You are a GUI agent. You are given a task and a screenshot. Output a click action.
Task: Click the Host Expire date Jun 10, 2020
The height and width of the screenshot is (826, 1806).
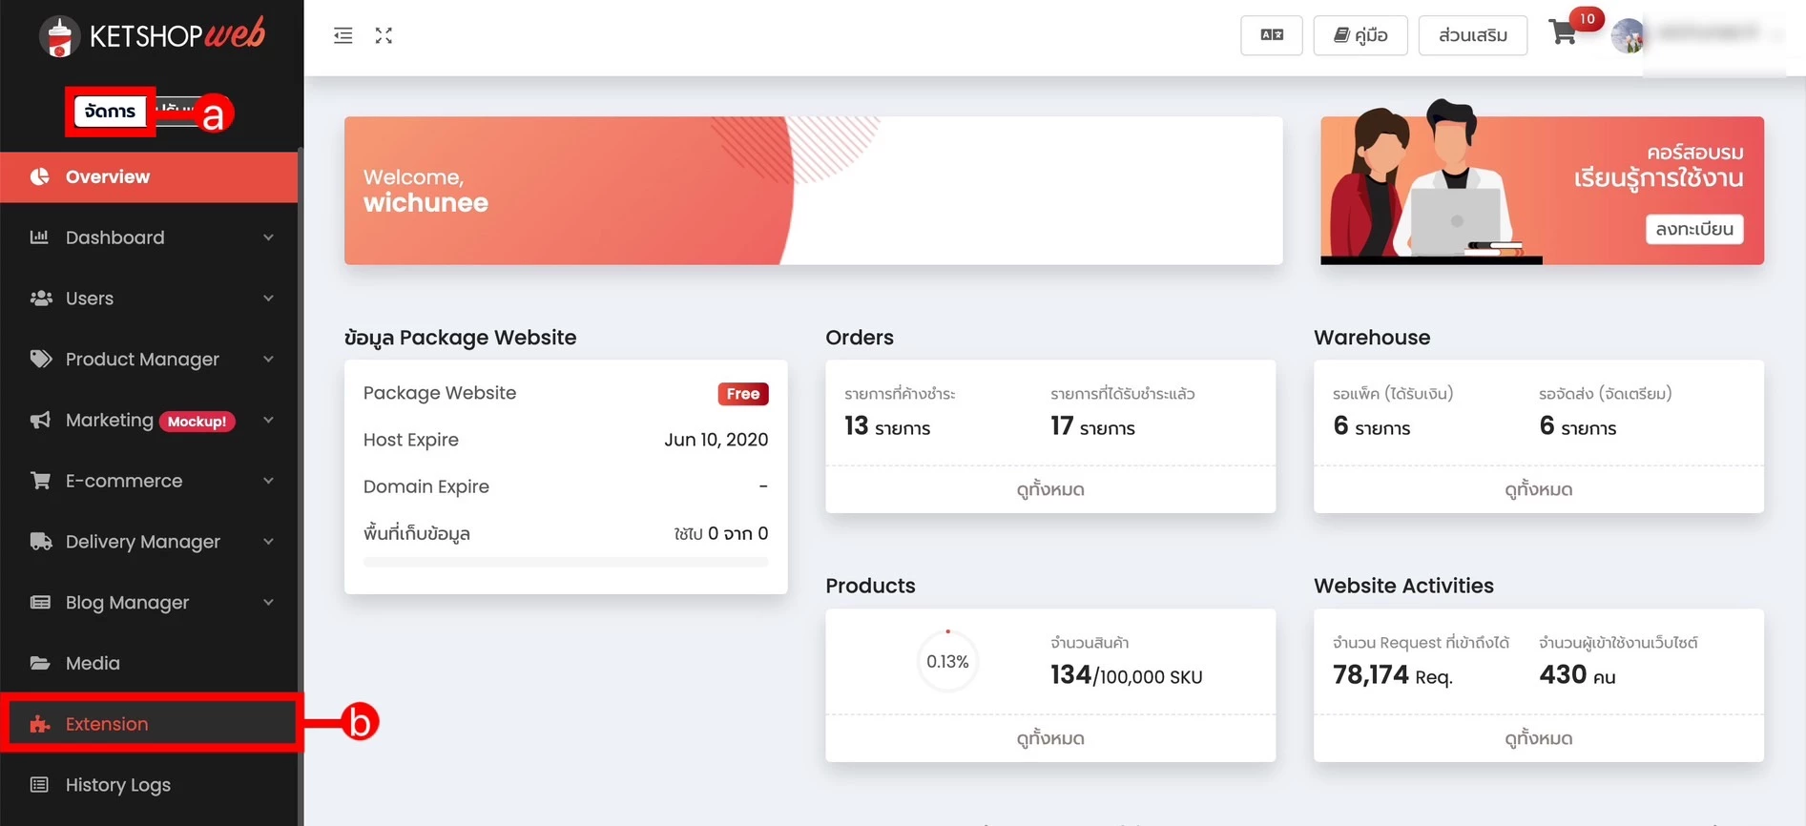[716, 440]
